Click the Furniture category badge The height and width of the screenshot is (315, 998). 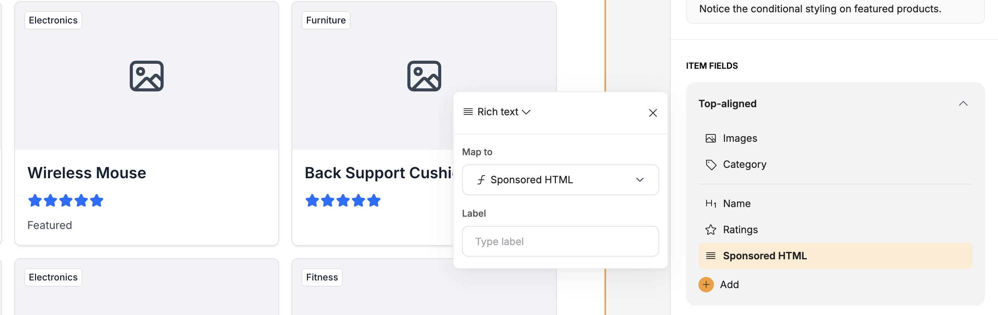click(326, 20)
